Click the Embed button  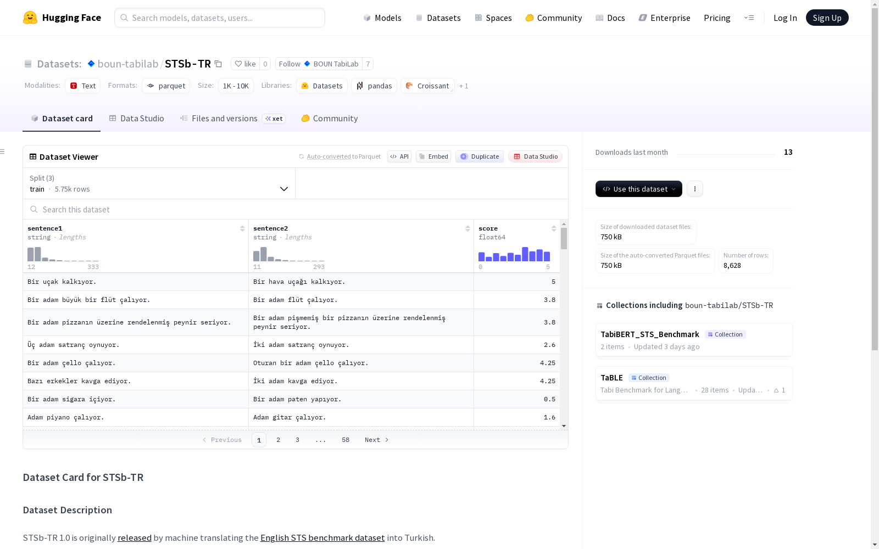(433, 156)
